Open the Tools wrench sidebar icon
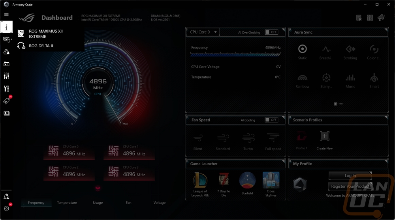This screenshot has width=395, height=220. (7, 88)
